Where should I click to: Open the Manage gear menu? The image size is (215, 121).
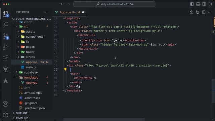point(5,115)
